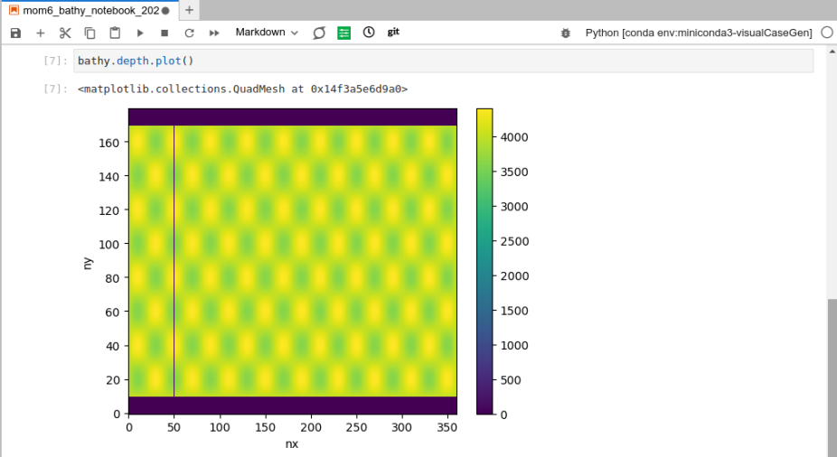Restart the kernel
837x457 pixels.
click(189, 33)
